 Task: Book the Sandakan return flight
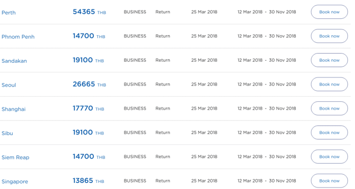tap(329, 60)
